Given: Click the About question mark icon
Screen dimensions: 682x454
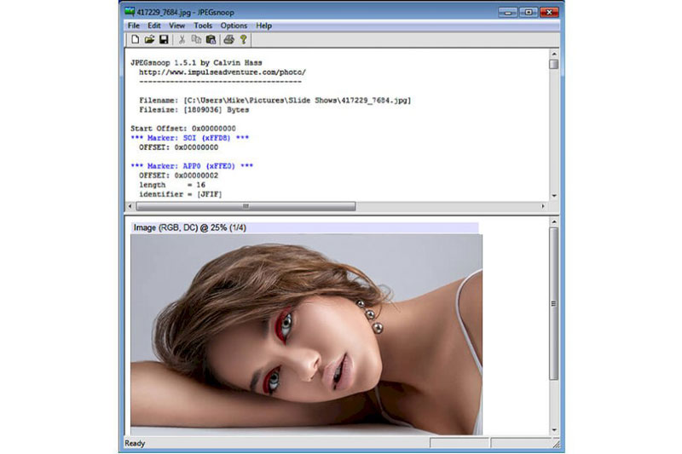Looking at the screenshot, I should 244,39.
